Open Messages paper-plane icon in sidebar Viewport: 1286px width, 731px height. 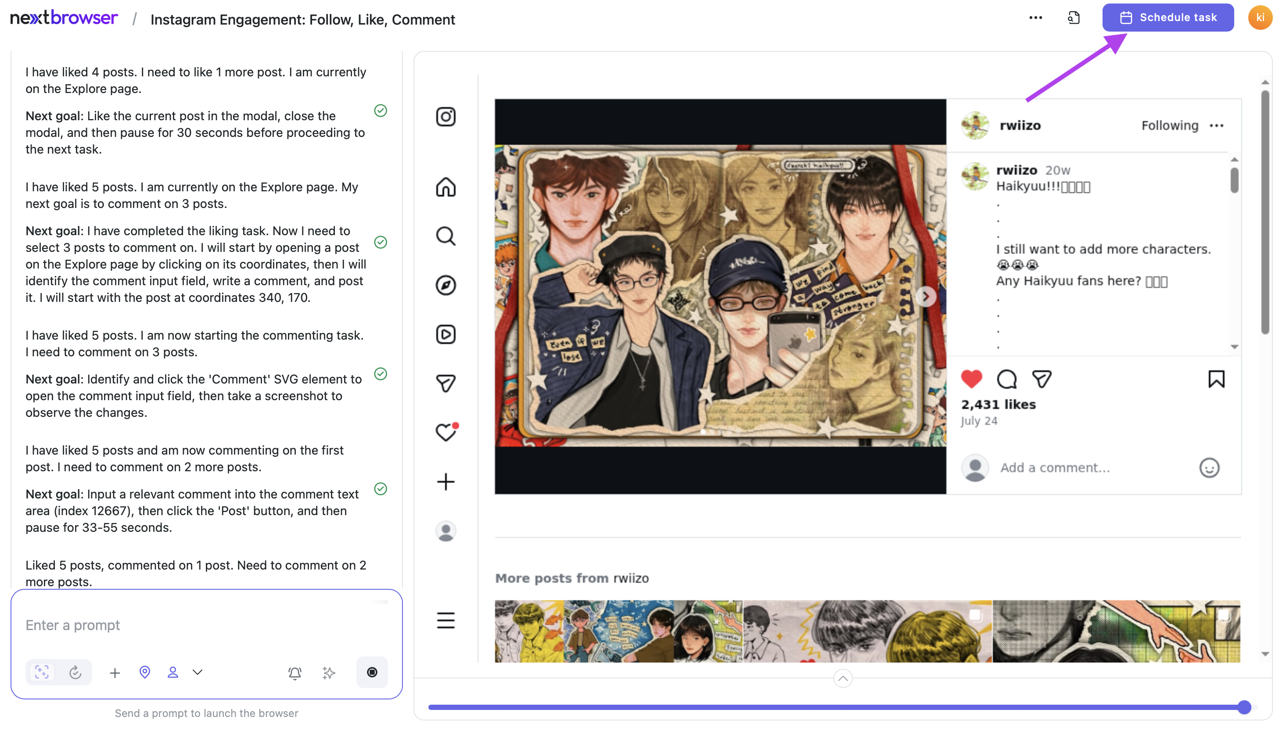pos(445,383)
